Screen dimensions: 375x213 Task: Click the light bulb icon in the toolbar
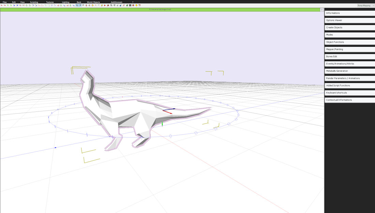102,5
